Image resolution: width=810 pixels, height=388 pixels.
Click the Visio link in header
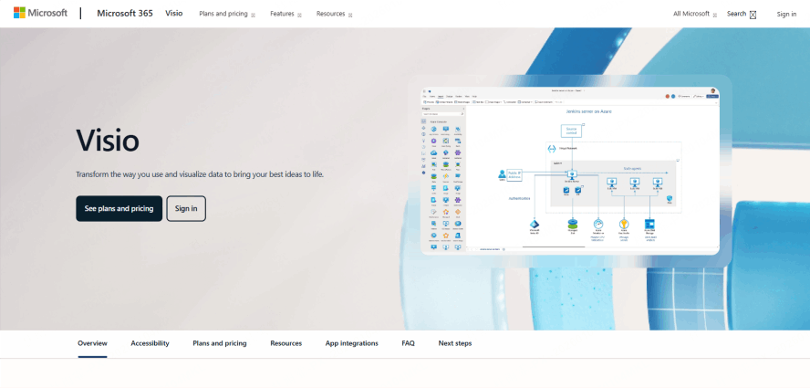pyautogui.click(x=174, y=14)
